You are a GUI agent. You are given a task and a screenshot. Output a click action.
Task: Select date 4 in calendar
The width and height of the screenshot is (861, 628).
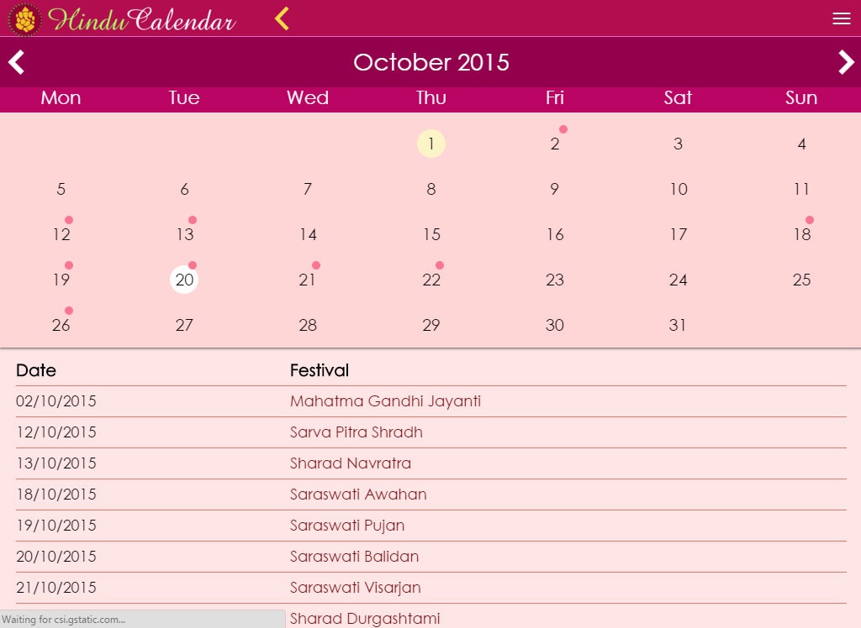[x=801, y=144]
